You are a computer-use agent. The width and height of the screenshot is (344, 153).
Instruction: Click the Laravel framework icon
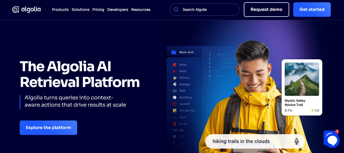click(x=174, y=104)
